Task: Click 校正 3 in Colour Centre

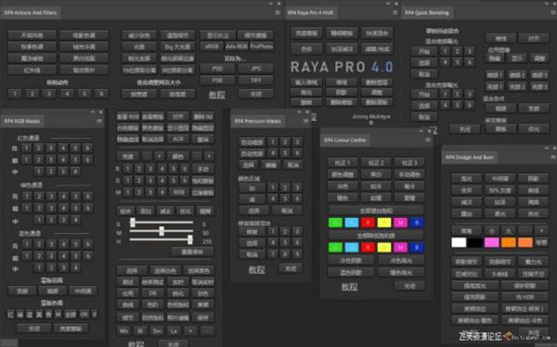Action: (x=409, y=163)
